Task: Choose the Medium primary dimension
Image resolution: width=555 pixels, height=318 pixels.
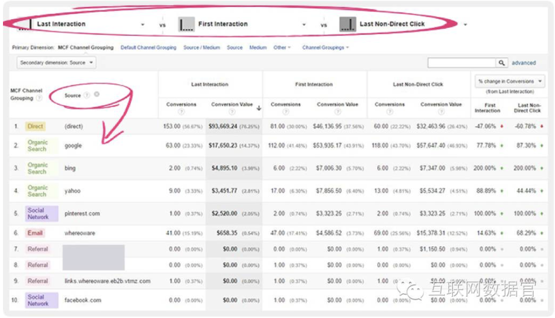Action: pos(258,48)
